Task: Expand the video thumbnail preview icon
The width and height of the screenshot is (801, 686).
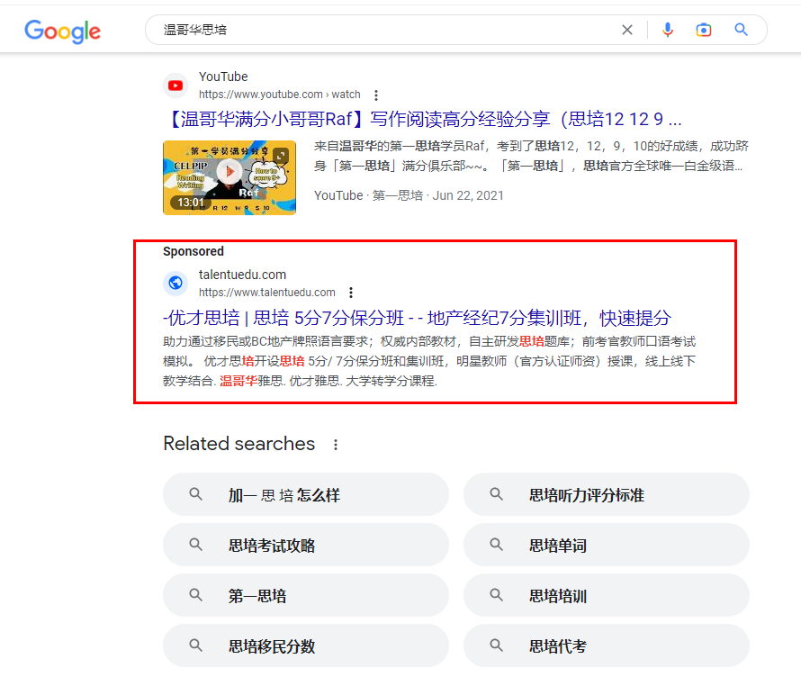Action: click(281, 155)
